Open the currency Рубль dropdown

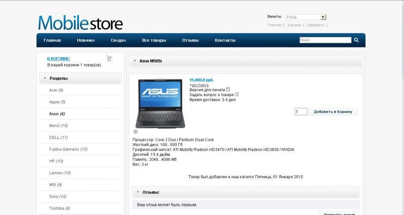[x=306, y=17]
